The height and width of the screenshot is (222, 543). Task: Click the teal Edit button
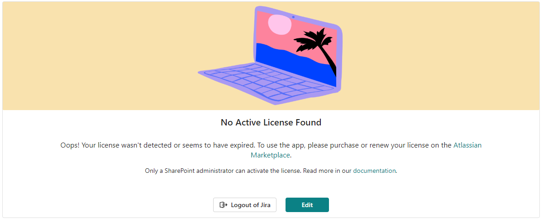[307, 205]
